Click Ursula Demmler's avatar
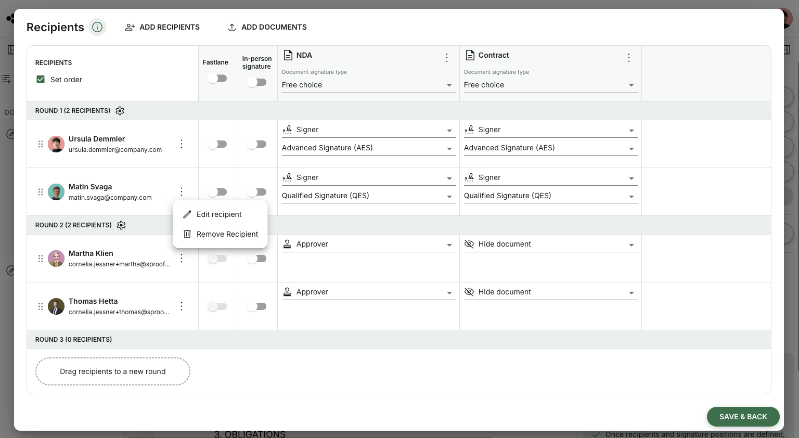Viewport: 799px width, 438px height. (x=56, y=144)
